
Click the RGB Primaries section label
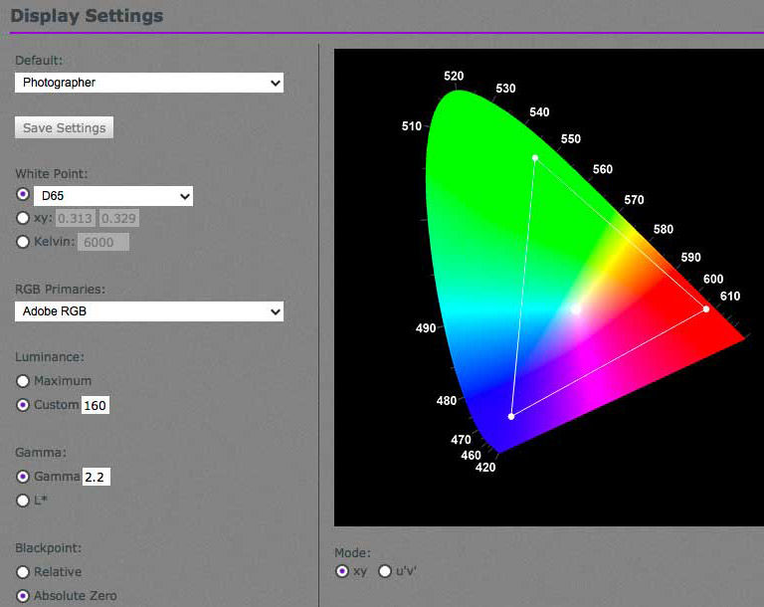pyautogui.click(x=60, y=290)
